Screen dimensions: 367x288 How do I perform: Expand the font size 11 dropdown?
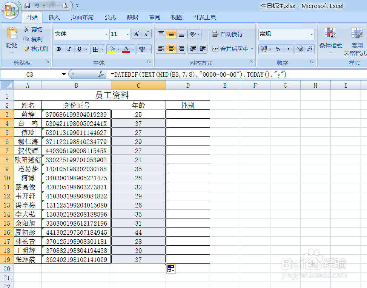[x=127, y=34]
